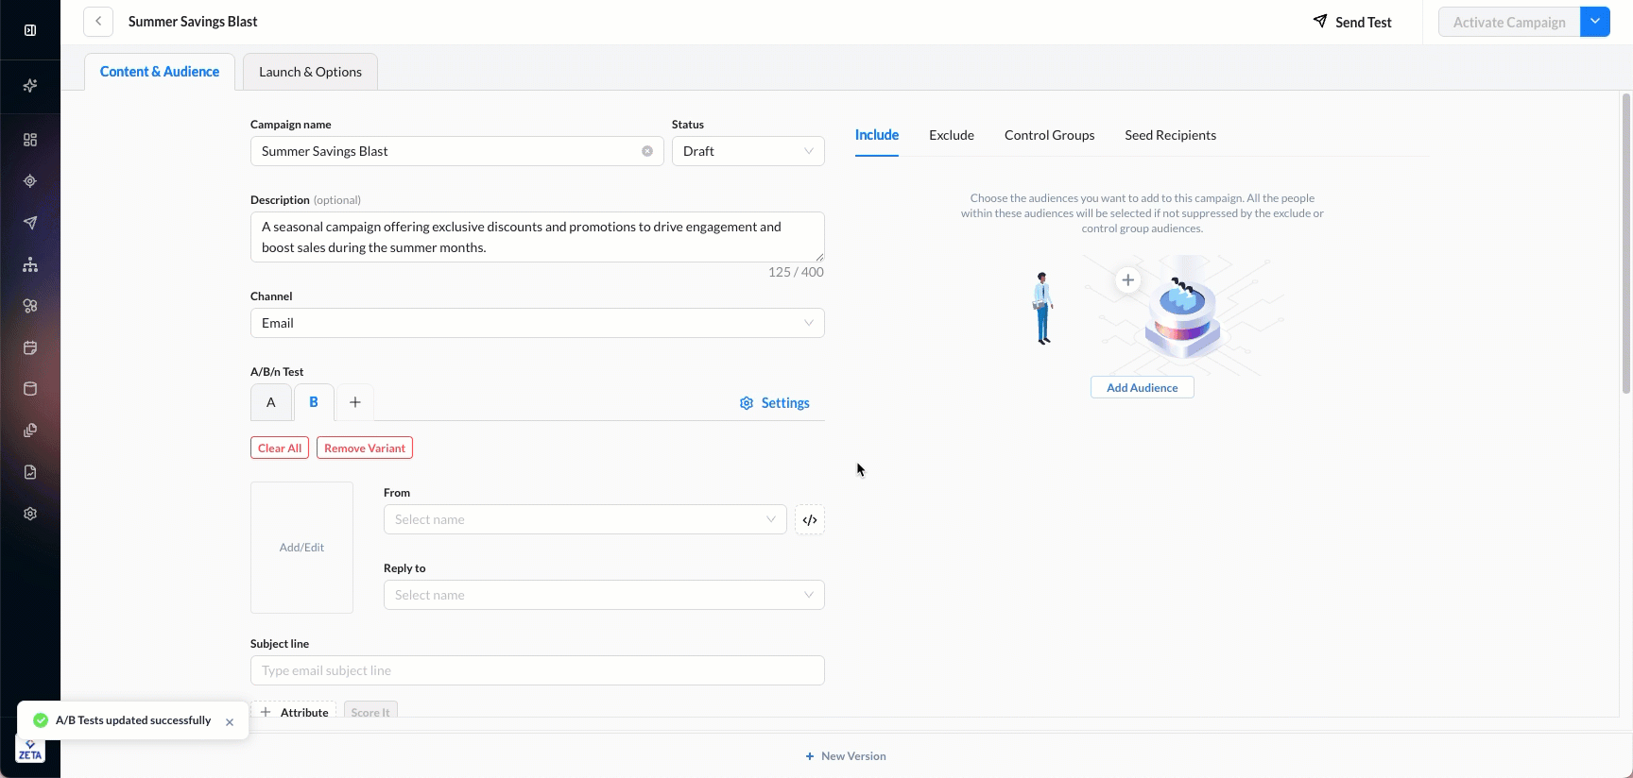Image resolution: width=1633 pixels, height=778 pixels.
Task: Dismiss the A/B Tests updated notification
Action: (230, 722)
